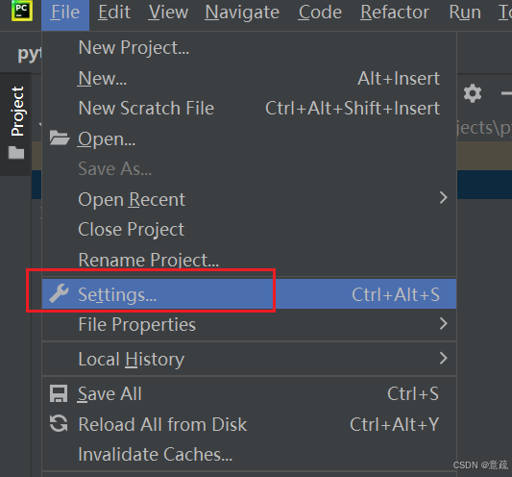The height and width of the screenshot is (477, 512).
Task: Open the Navigate menu
Action: (x=242, y=13)
